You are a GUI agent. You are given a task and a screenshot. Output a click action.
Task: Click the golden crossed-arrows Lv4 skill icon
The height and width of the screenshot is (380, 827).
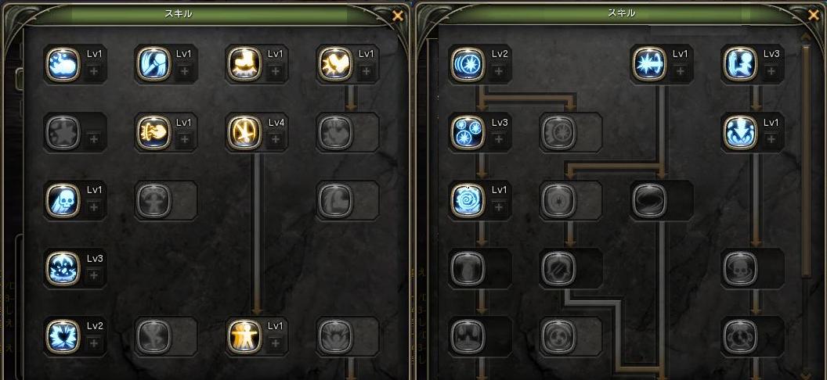pyautogui.click(x=244, y=132)
